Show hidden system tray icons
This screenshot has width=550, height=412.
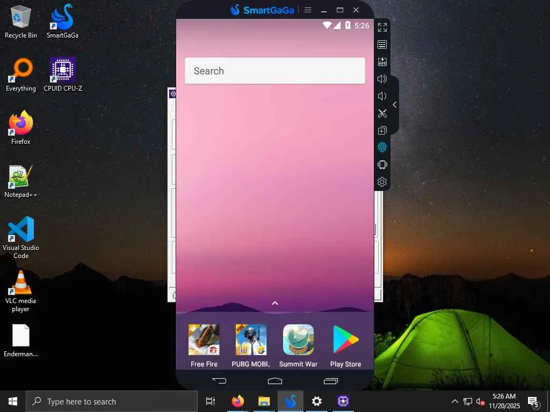click(454, 401)
